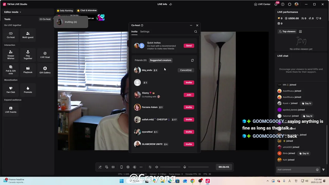Invite Farzana Aslam to co-host
The image size is (329, 185).
(x=189, y=107)
